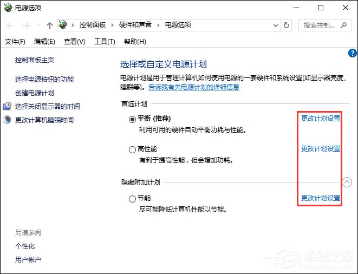This screenshot has height=274, width=358.
Task: Click the 选择或自定义电源计划 heading
Action: 164,64
